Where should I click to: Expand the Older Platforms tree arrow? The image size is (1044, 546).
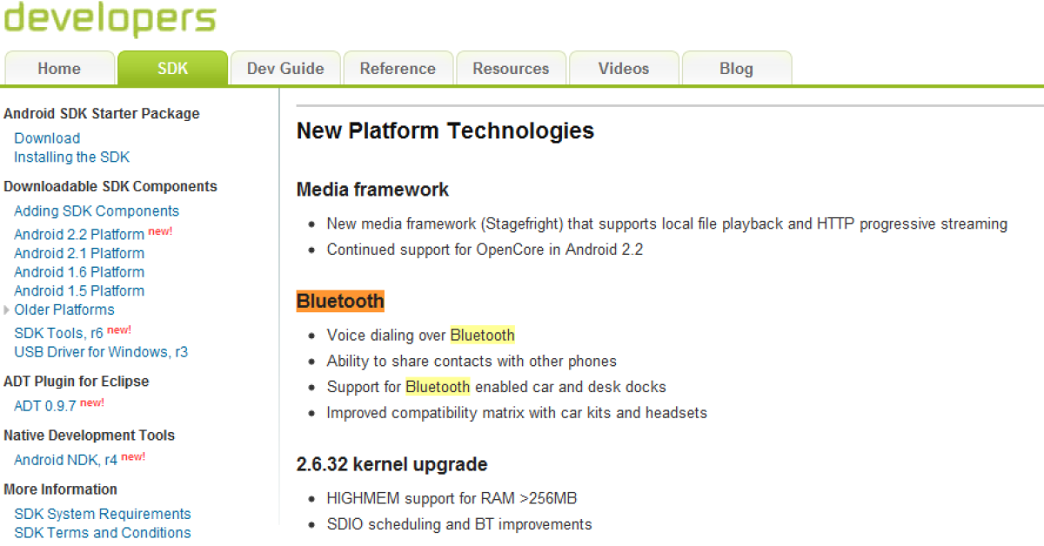(7, 310)
